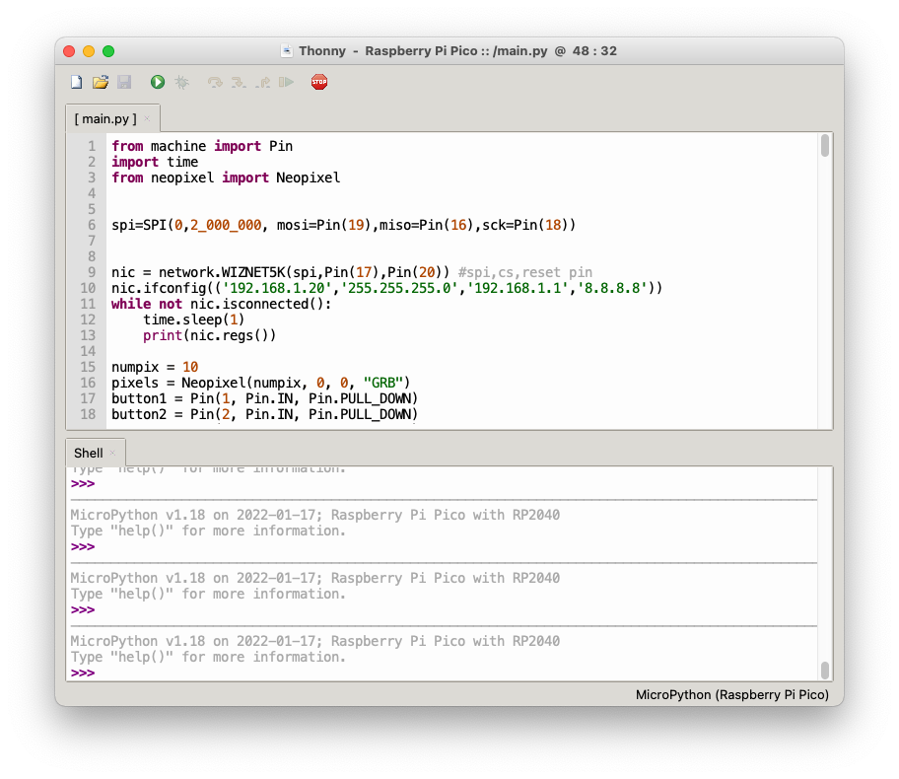Click the '192.168.1.20' IP string

pos(277,288)
